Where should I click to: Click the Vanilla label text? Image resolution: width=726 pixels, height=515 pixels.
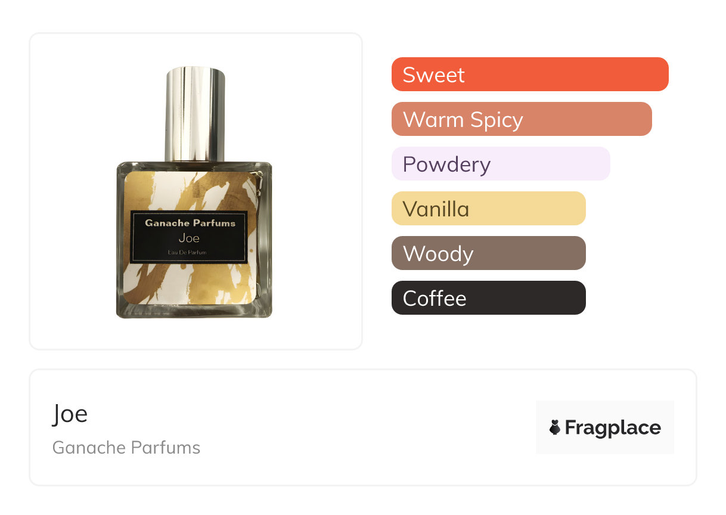pyautogui.click(x=436, y=209)
